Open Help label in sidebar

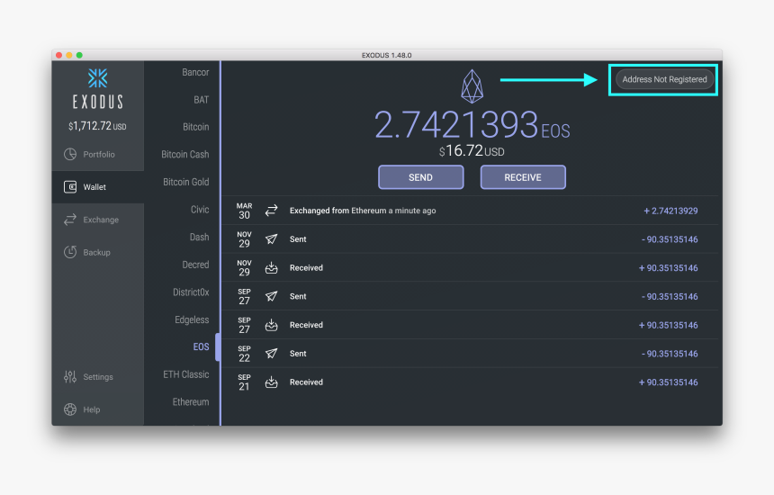click(x=91, y=409)
